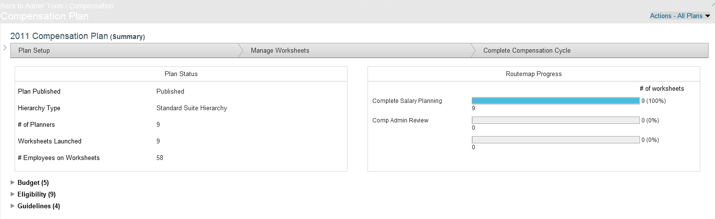The width and height of the screenshot is (715, 219).
Task: Click the 2011 Compensation Plan title
Action: (x=59, y=37)
